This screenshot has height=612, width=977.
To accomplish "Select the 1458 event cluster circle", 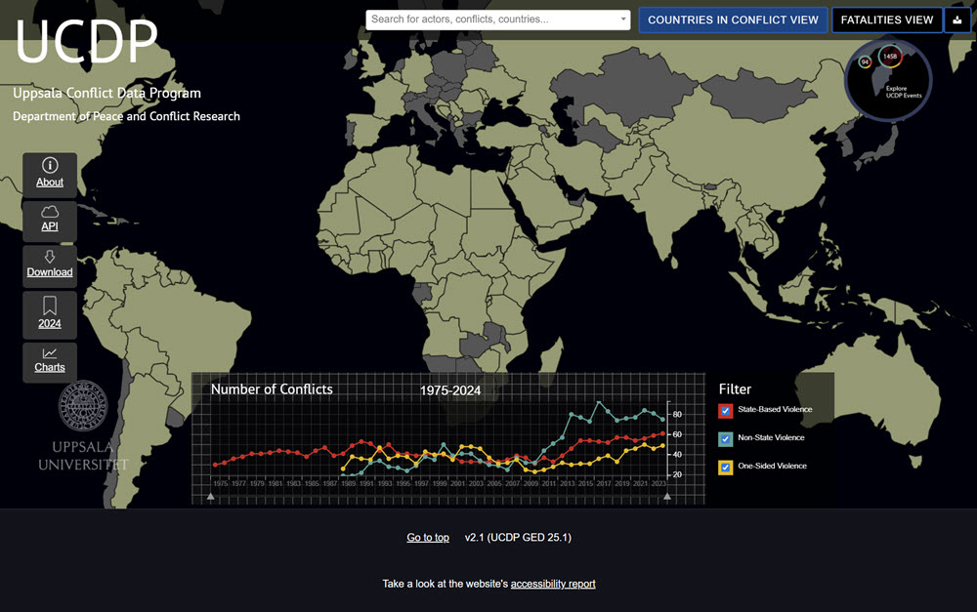I will pos(889,57).
